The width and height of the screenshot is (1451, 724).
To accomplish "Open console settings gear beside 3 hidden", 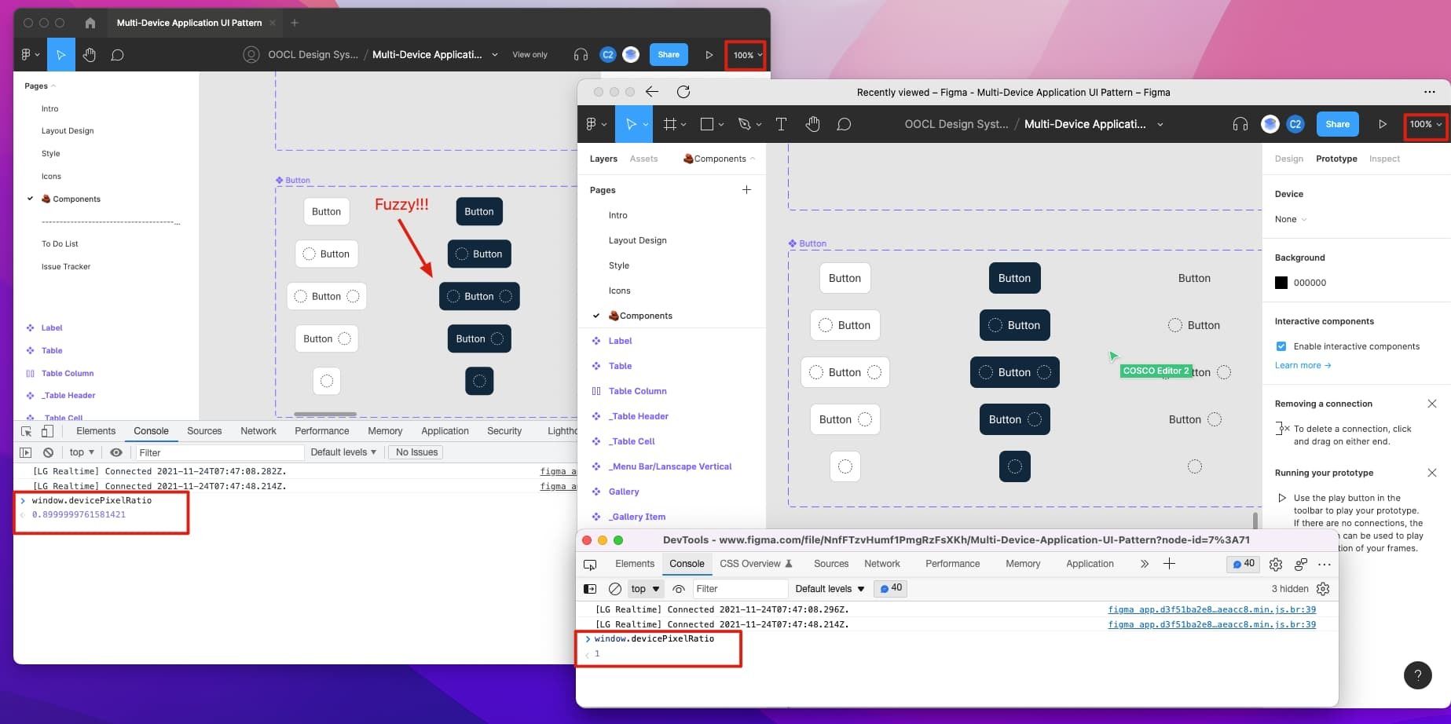I will click(1323, 588).
